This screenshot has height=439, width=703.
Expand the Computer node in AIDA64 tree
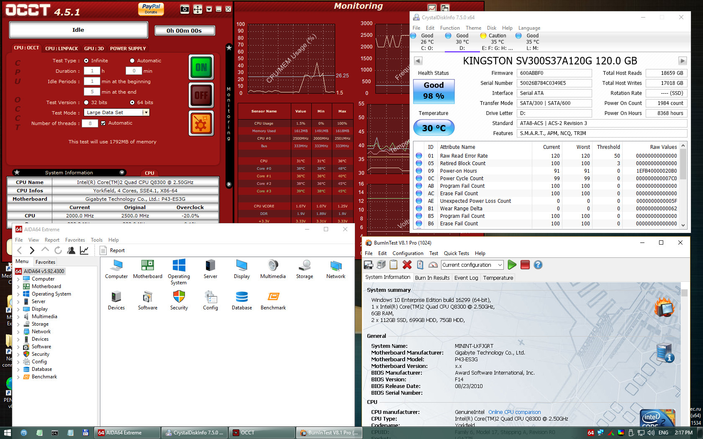point(18,279)
